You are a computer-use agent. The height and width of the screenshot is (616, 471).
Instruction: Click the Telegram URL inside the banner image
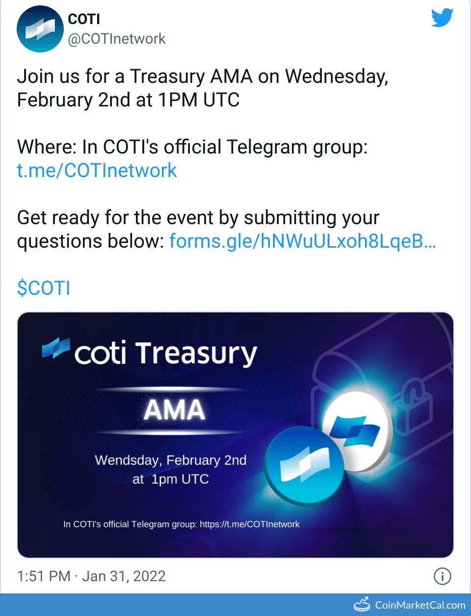click(x=249, y=524)
